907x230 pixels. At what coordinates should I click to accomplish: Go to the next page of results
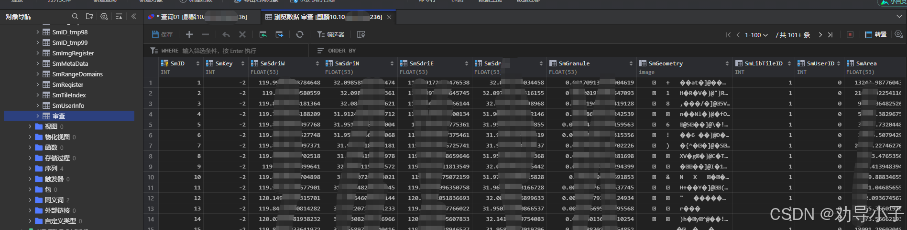(x=820, y=35)
